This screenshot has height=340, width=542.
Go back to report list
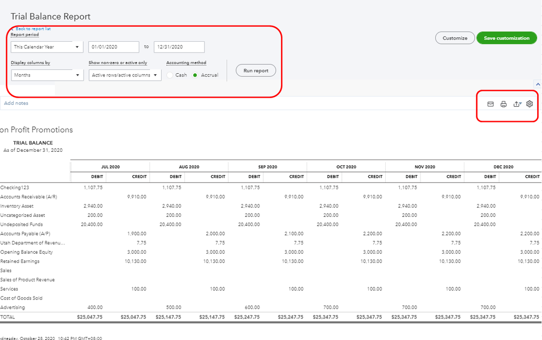point(33,29)
